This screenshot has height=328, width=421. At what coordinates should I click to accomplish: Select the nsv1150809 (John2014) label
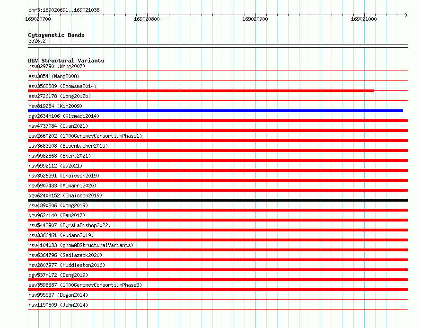click(58, 305)
